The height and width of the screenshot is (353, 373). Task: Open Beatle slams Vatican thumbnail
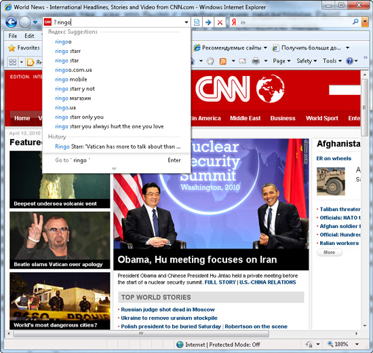pos(60,240)
